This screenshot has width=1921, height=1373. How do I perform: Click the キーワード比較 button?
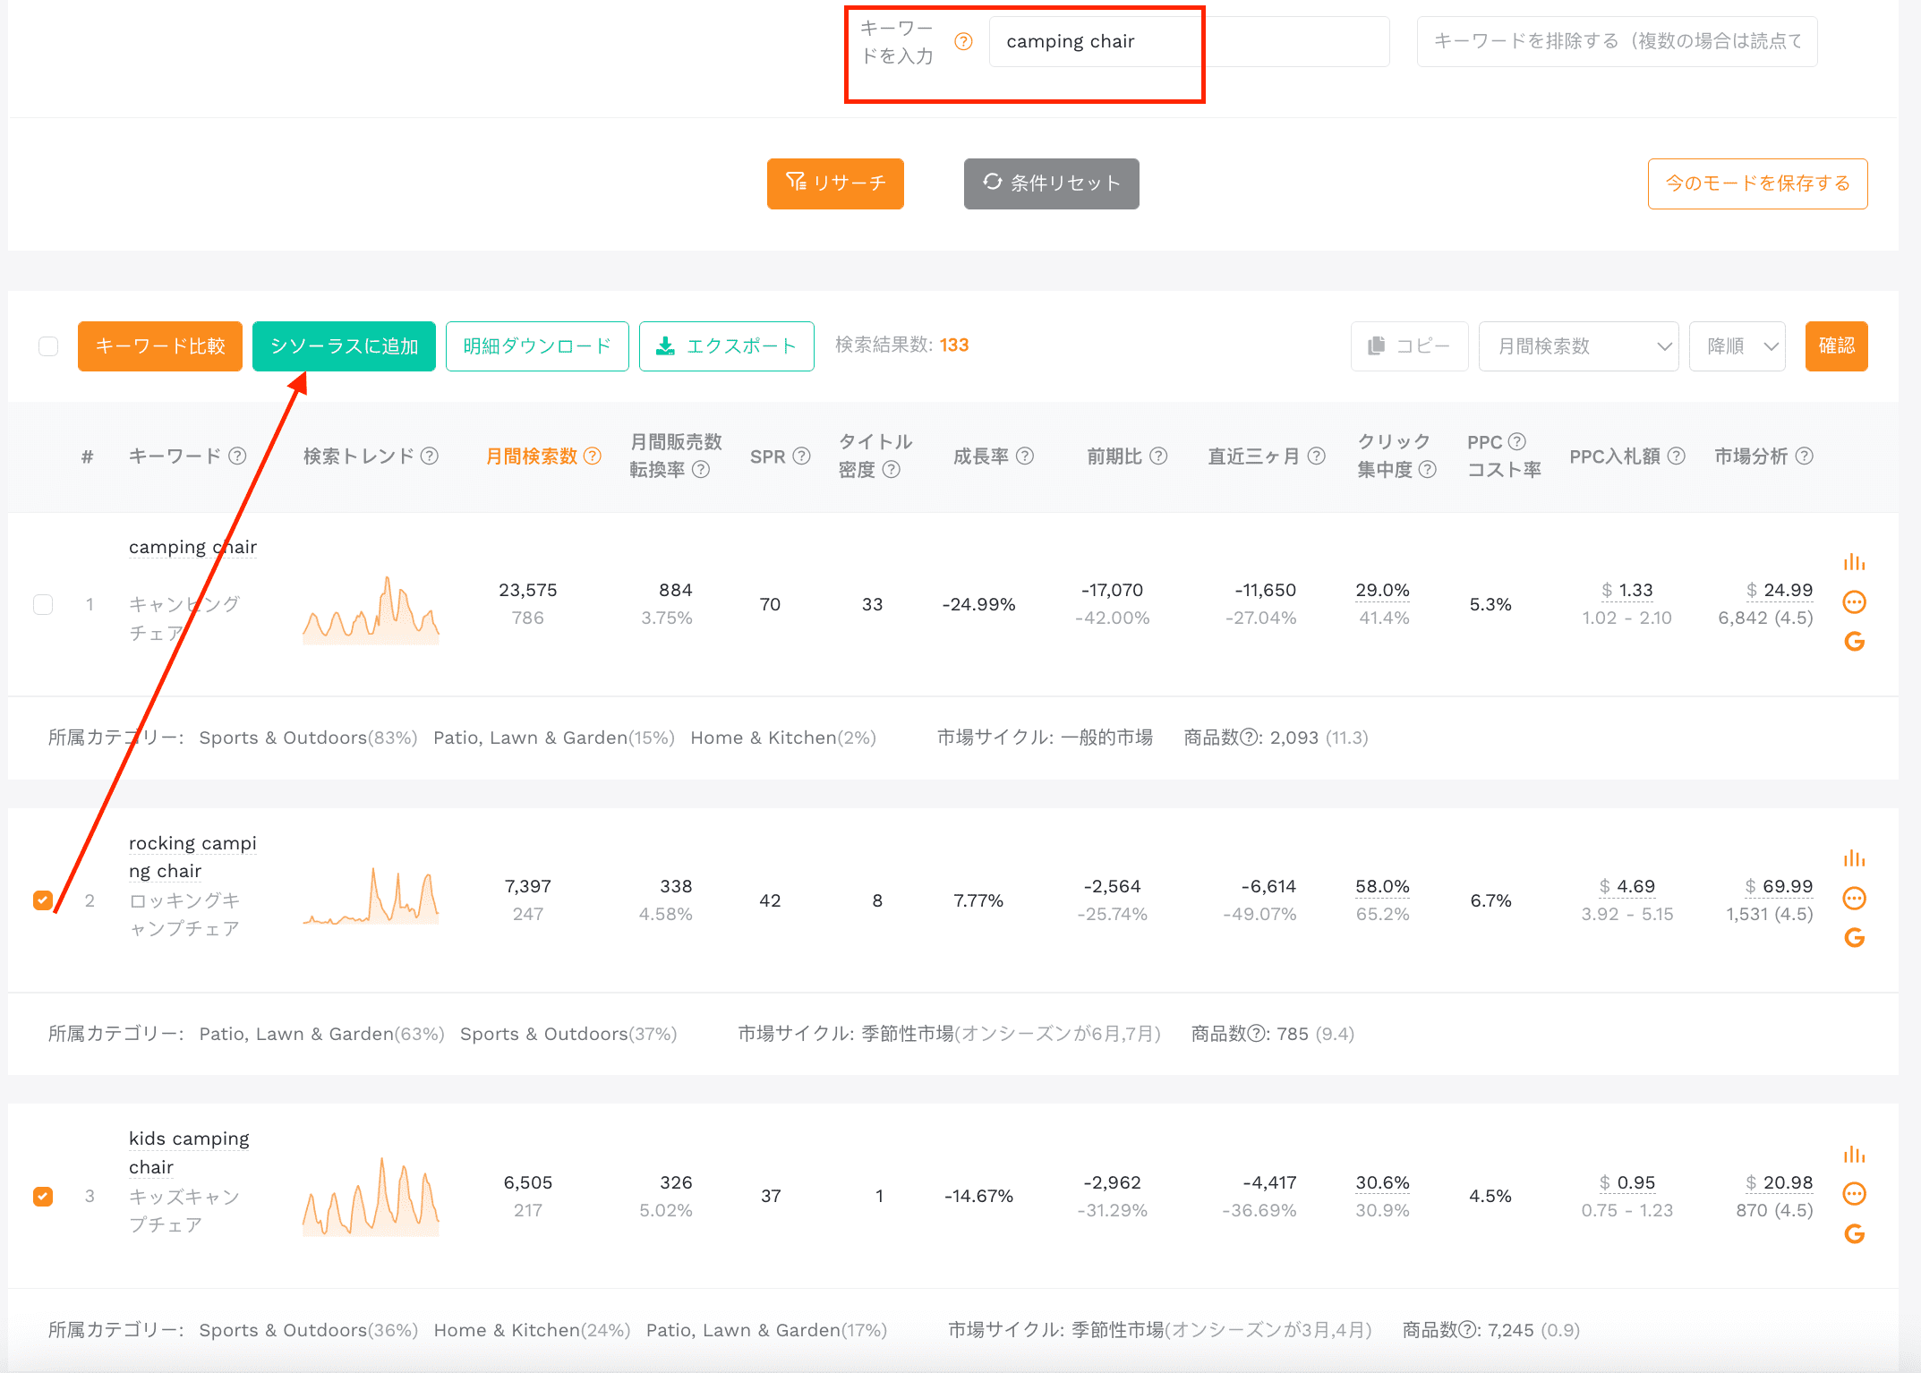(160, 346)
